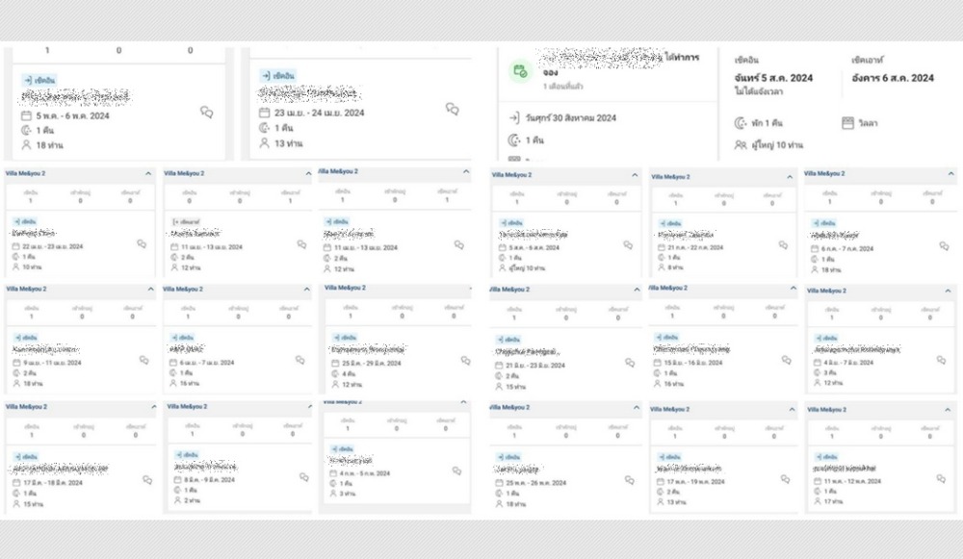963x559 pixels.
Task: Open chat for 21 มิ.ย. - 23 มิ.ย. 2024 card
Action: (630, 363)
